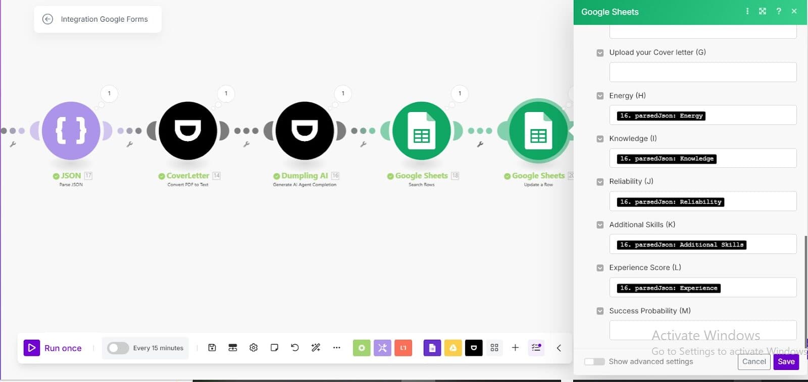This screenshot has width=808, height=382.
Task: Go back using the Integration Google Forms arrow
Action: [x=47, y=19]
